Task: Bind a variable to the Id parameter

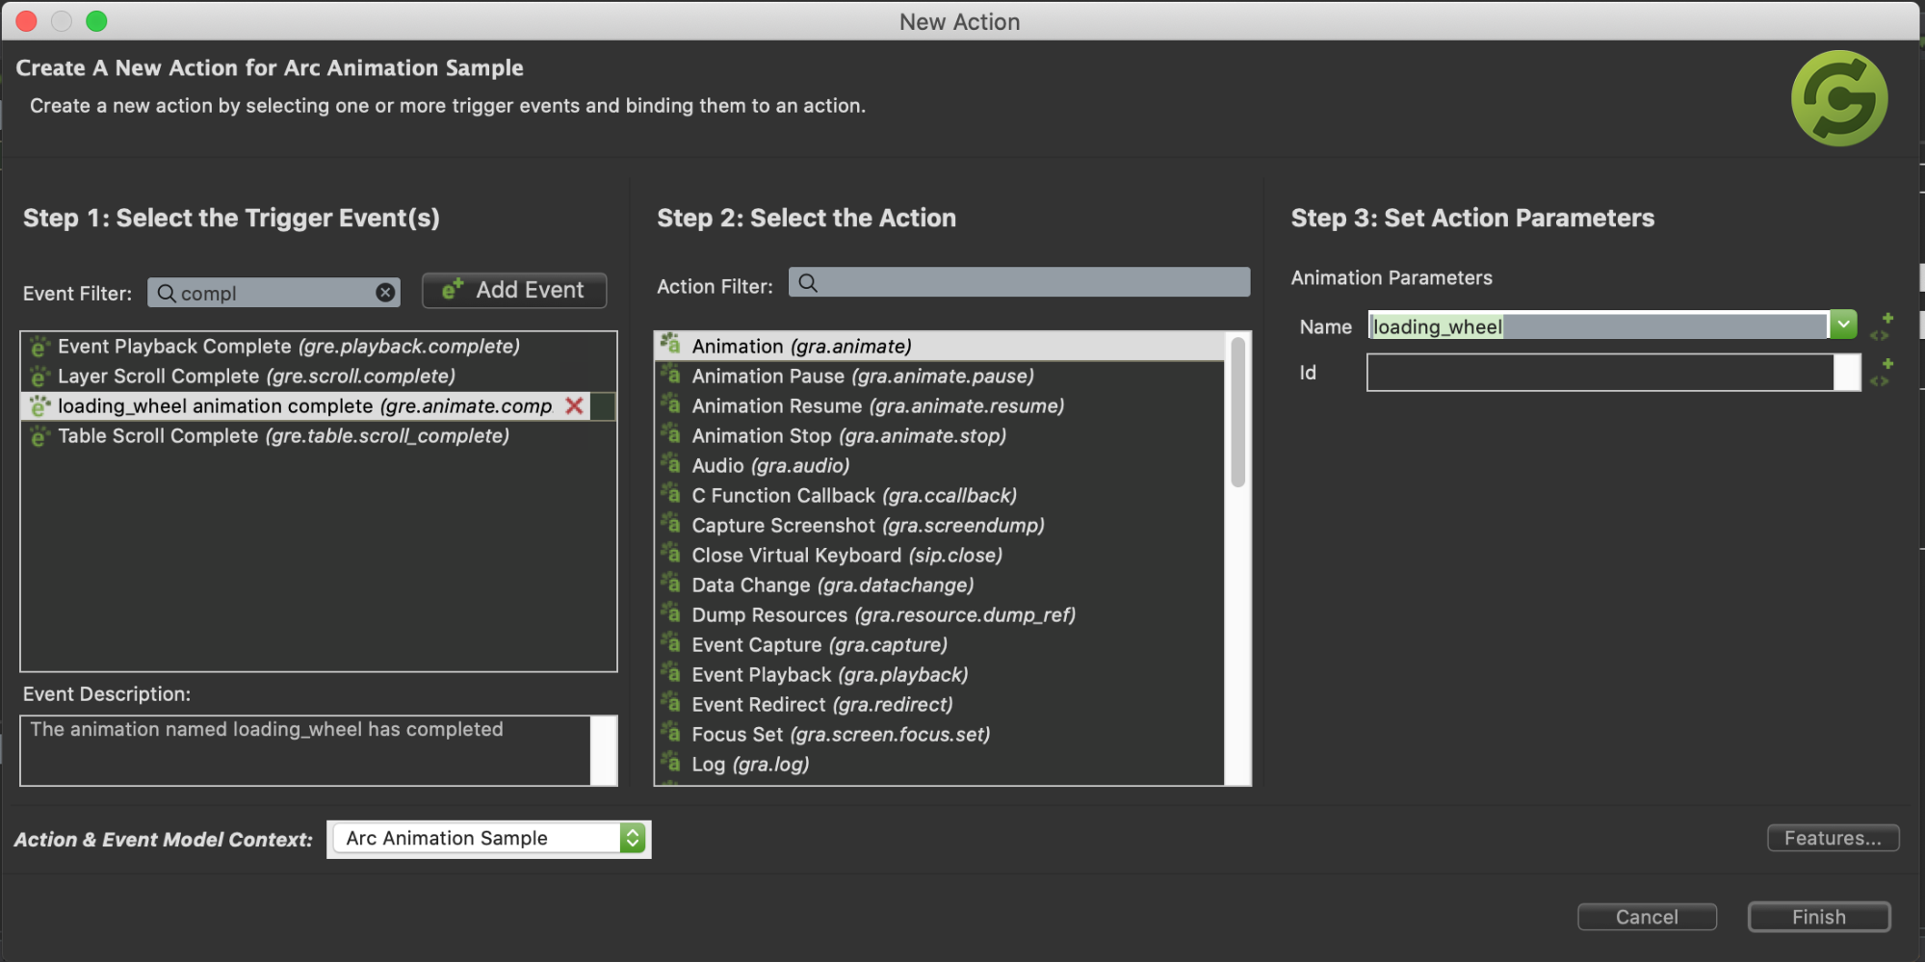Action: (x=1882, y=372)
